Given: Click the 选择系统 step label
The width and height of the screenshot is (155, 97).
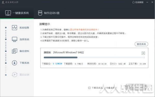Looking at the screenshot, I should (x=24, y=39).
